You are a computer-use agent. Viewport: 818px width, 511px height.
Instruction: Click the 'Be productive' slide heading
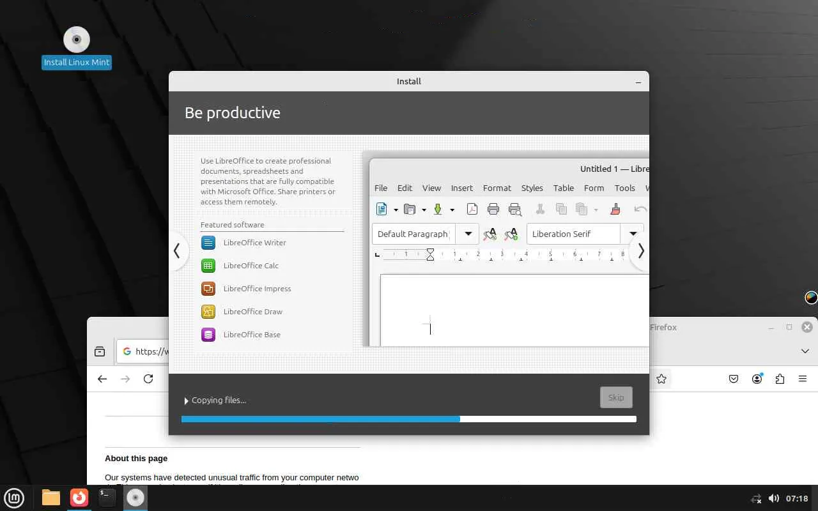pos(233,113)
